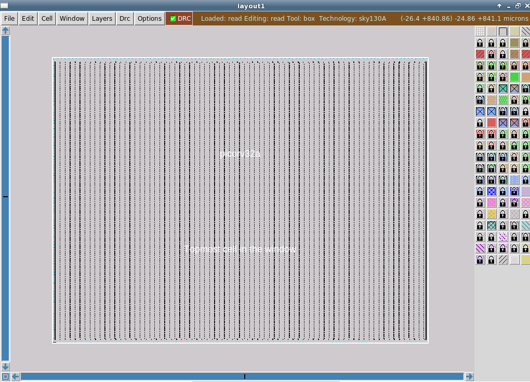Select the solid pink crosshatched layer swatch
Image resolution: width=530 pixels, height=382 pixels.
pyautogui.click(x=492, y=202)
